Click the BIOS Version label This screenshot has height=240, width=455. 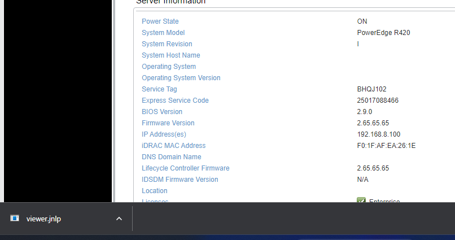pyautogui.click(x=162, y=112)
